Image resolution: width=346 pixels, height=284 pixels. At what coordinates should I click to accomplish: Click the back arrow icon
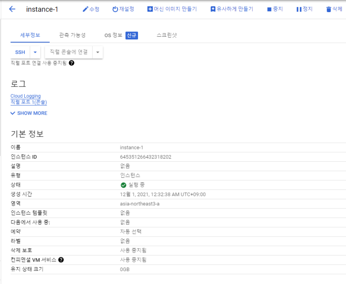pos(12,9)
